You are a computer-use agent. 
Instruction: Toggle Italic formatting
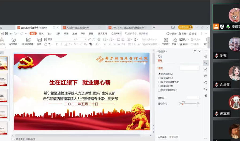[x=61, y=44]
